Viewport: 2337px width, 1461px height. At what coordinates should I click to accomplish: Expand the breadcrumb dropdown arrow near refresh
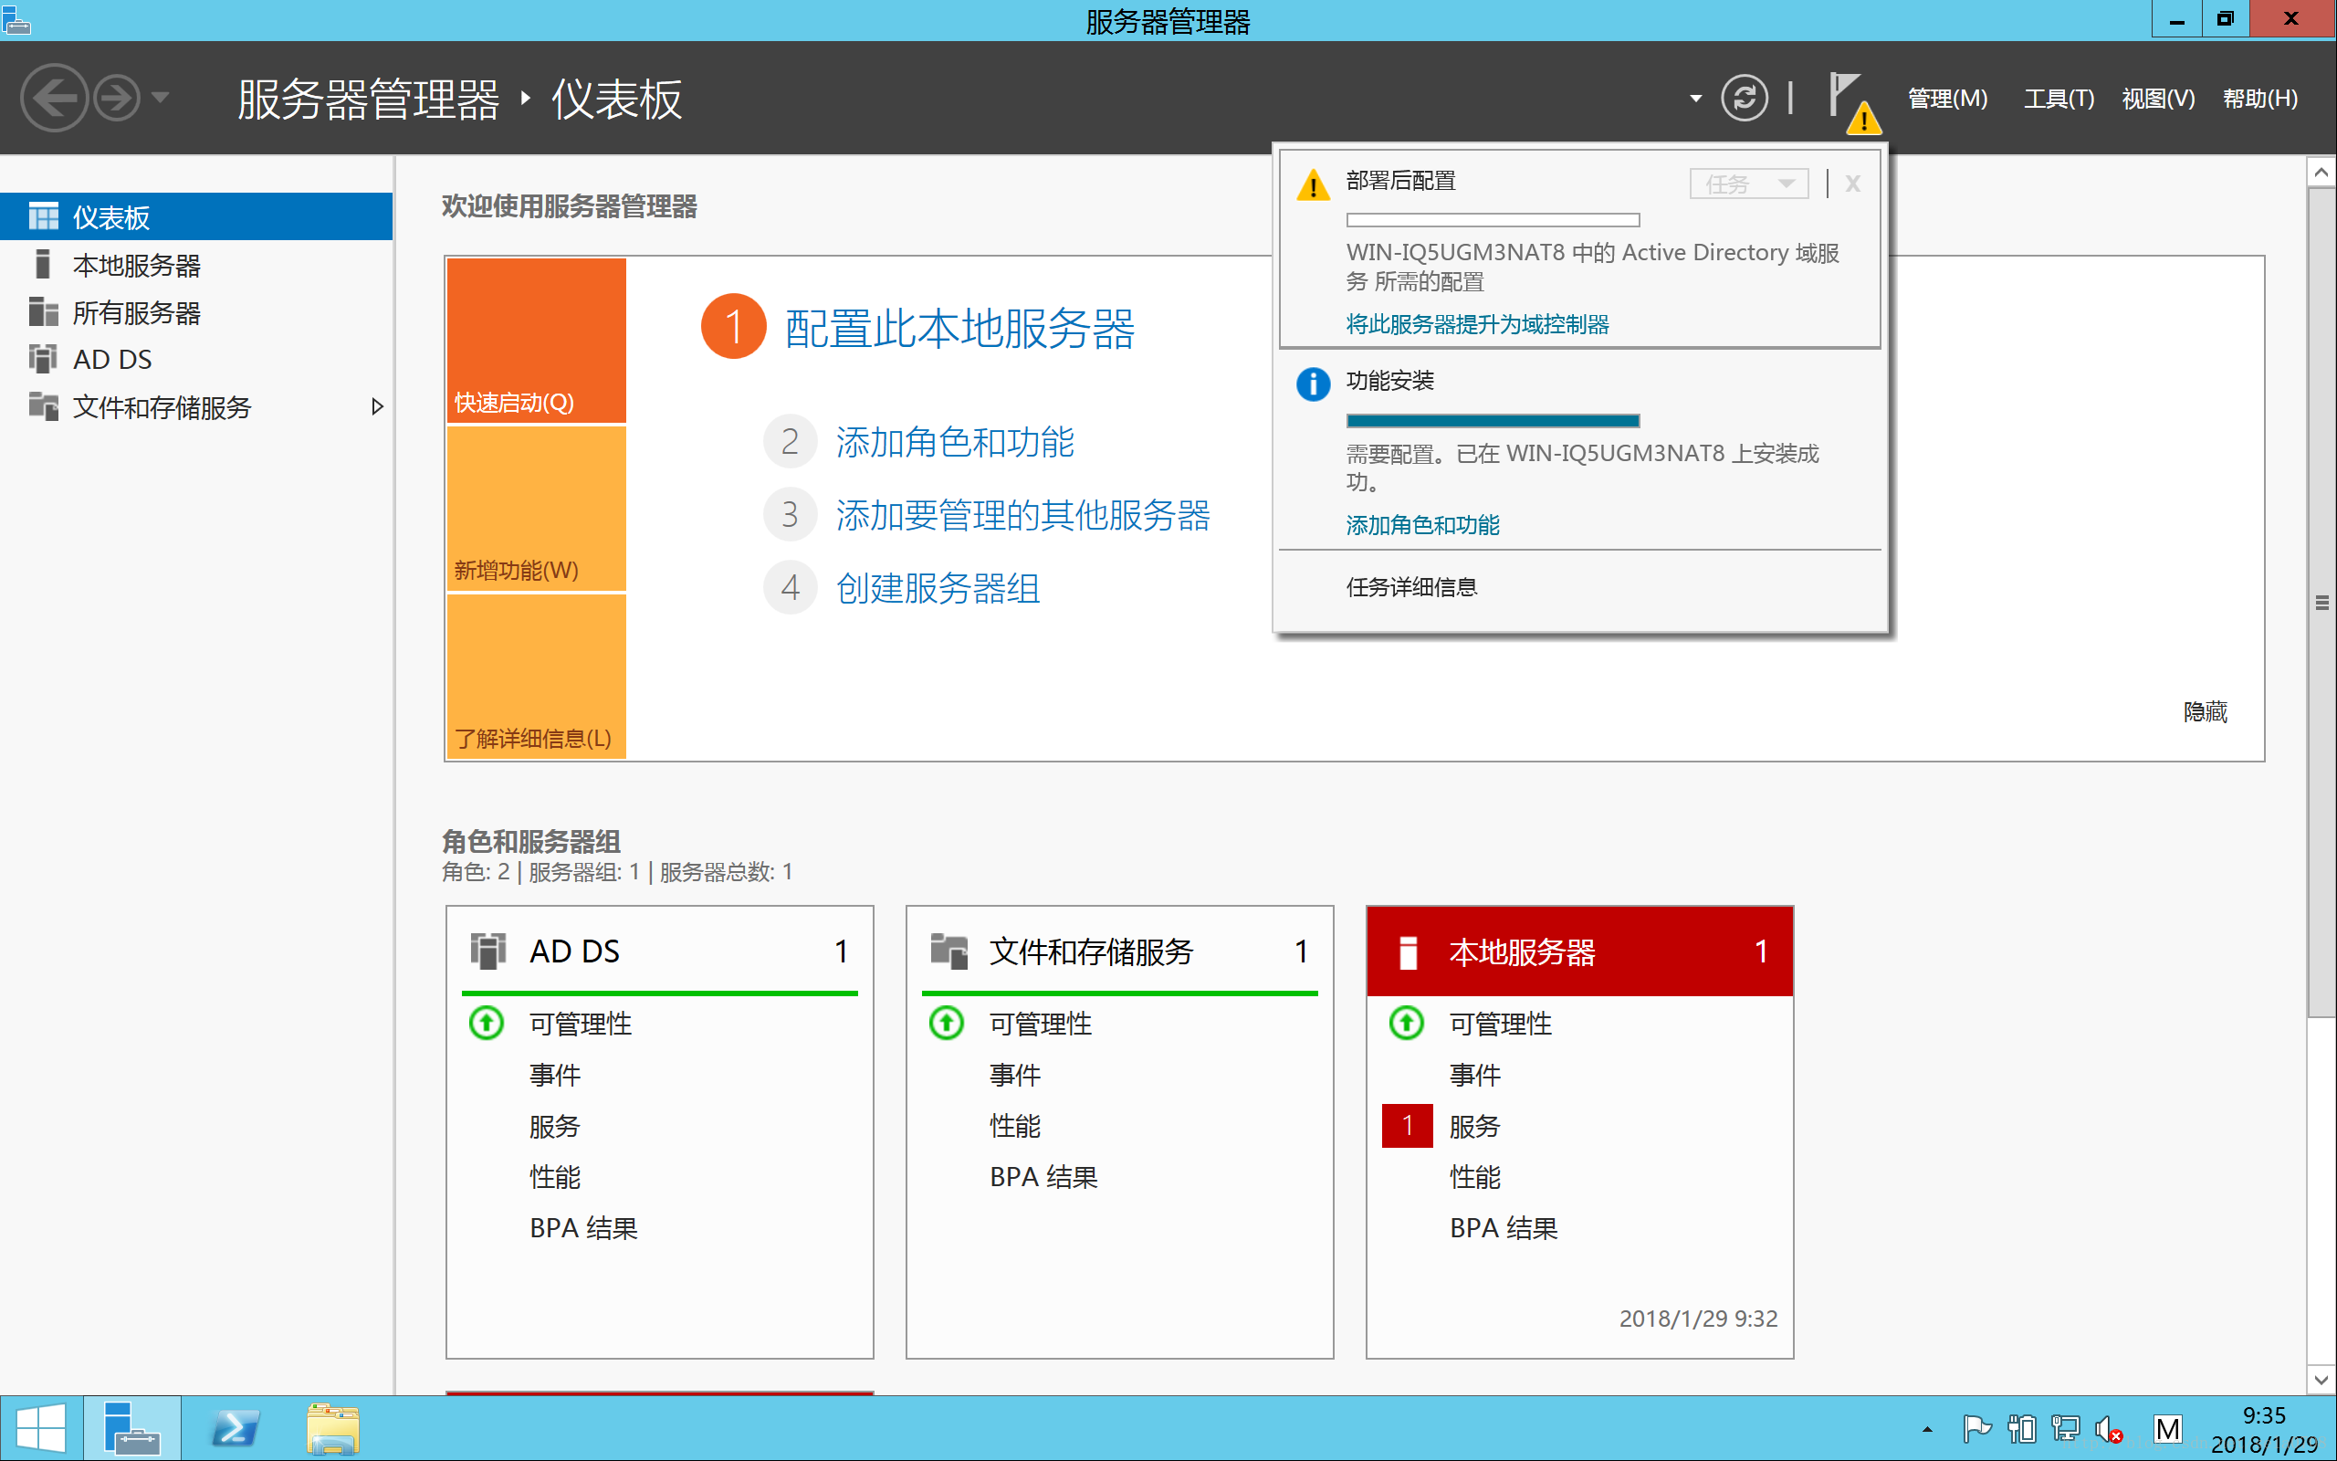(1695, 99)
